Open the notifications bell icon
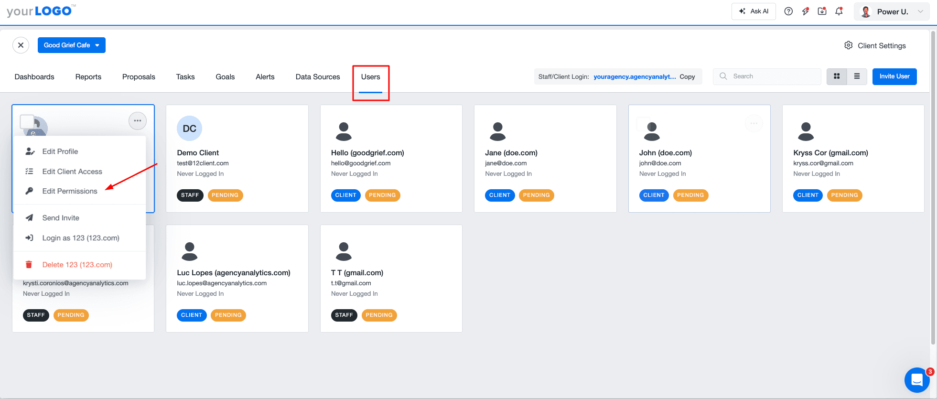This screenshot has height=399, width=937. pos(839,11)
